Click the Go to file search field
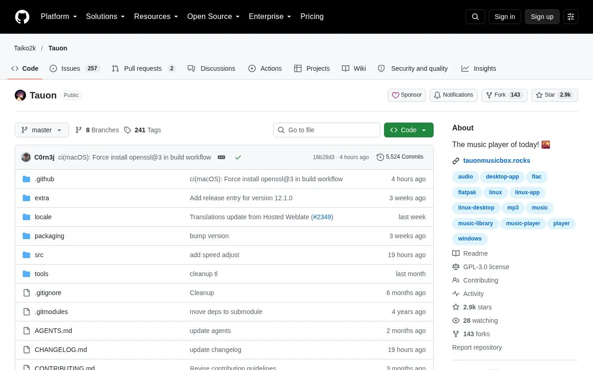This screenshot has width=593, height=370. pos(327,130)
